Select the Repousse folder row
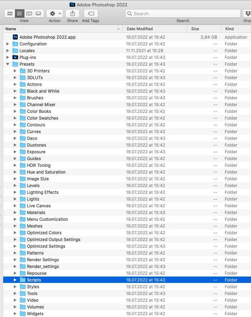Viewport: 251px width, 317px height. (x=127, y=273)
